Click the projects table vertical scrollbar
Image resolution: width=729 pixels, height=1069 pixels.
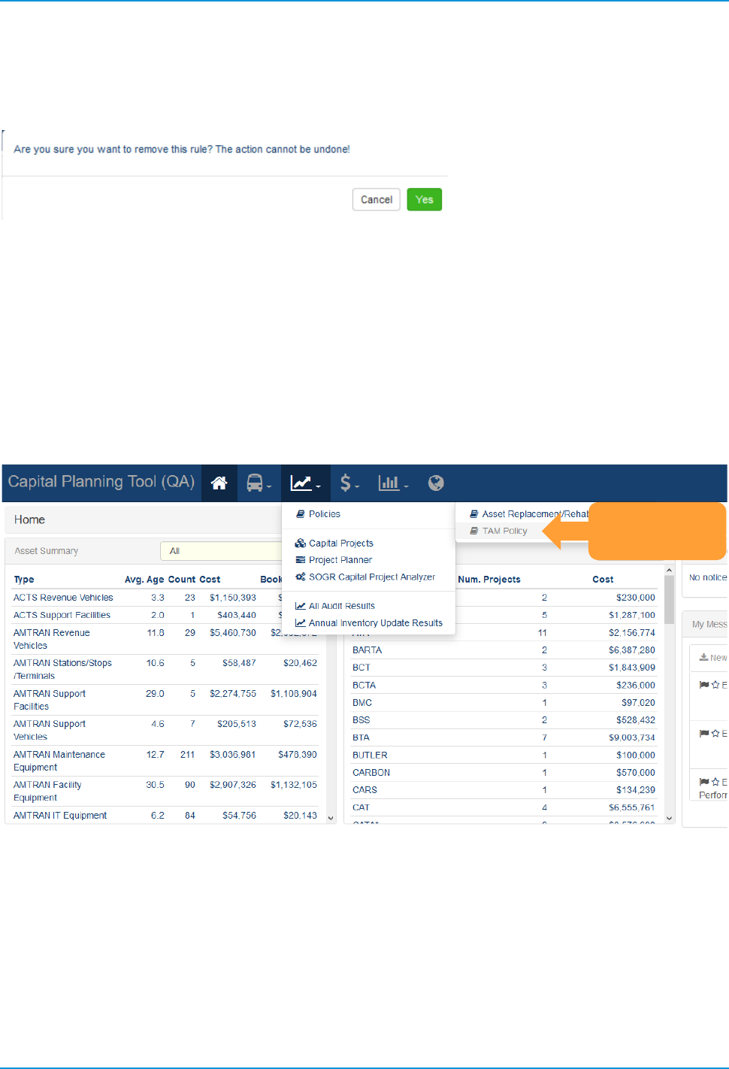tap(669, 600)
